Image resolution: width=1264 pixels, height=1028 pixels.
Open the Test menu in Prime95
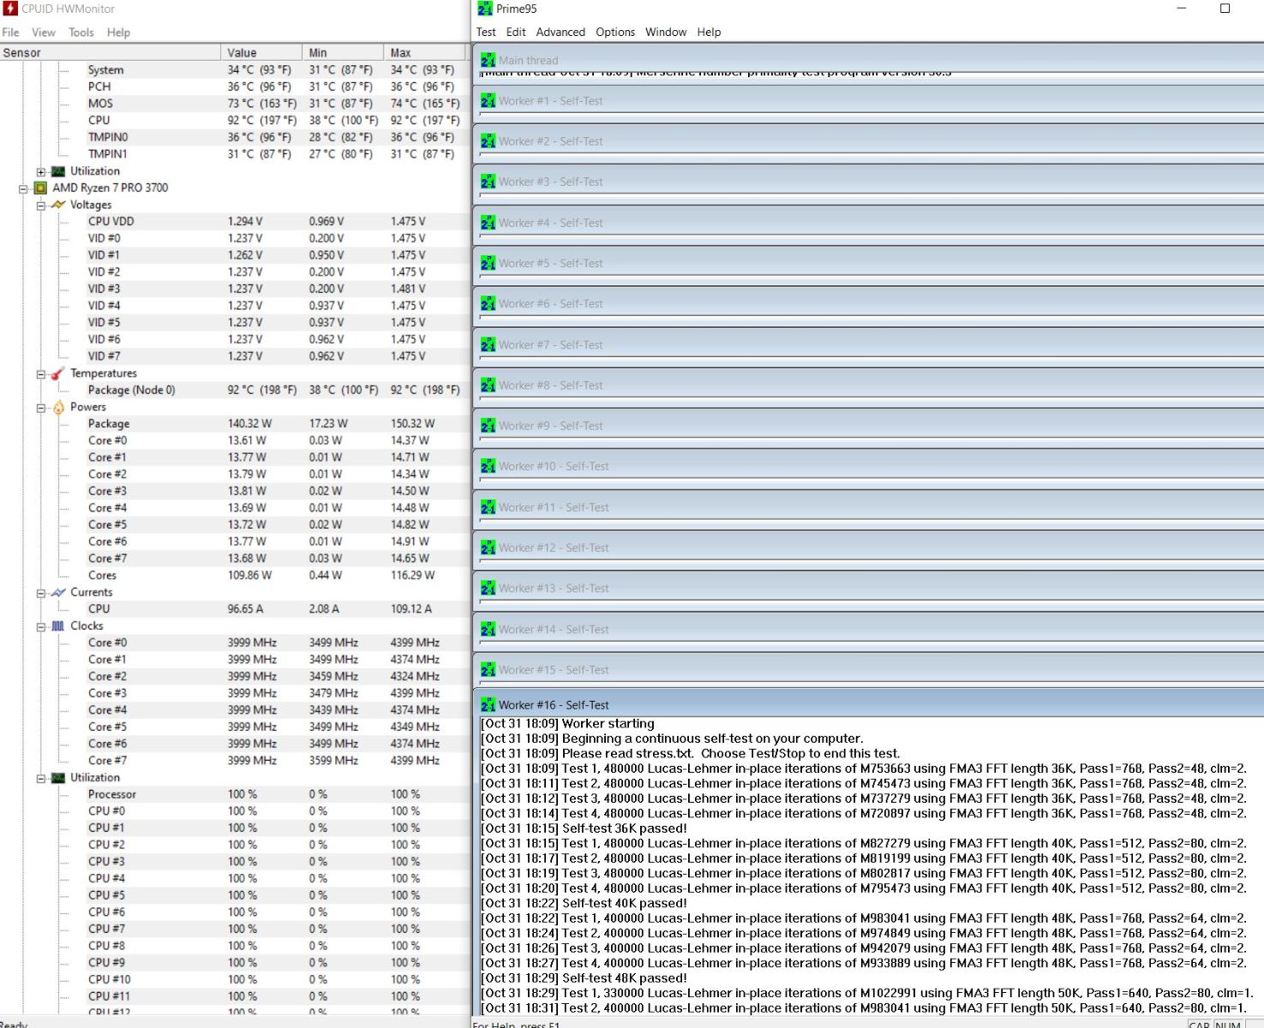pyautogui.click(x=486, y=32)
